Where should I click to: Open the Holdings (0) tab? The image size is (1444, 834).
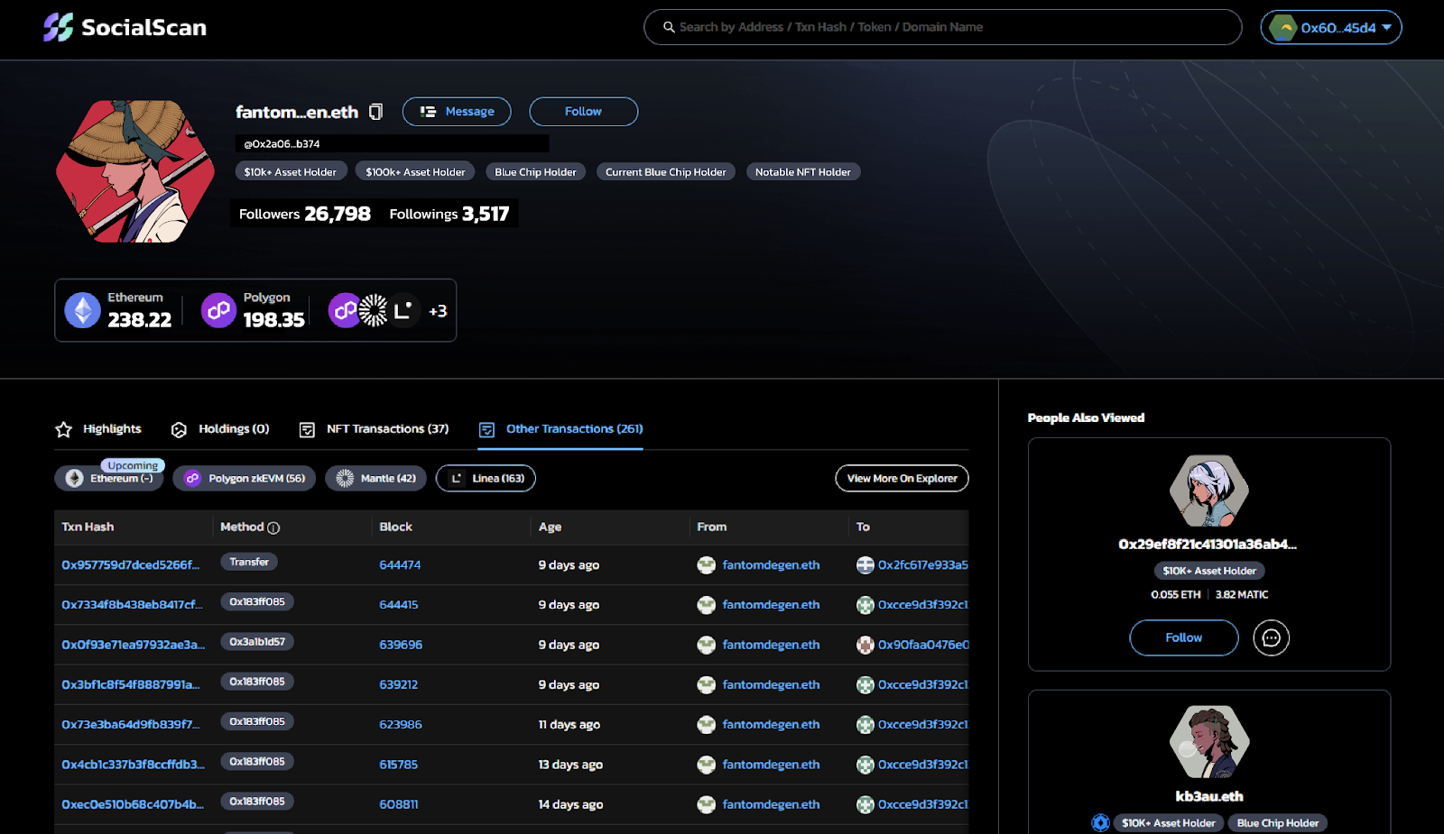click(x=221, y=429)
